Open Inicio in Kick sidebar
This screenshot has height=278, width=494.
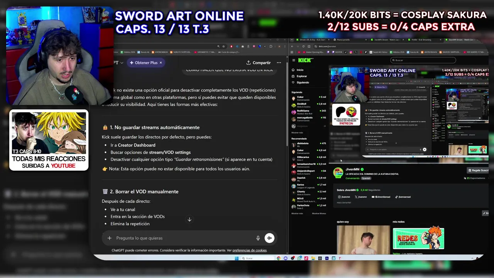click(x=298, y=70)
